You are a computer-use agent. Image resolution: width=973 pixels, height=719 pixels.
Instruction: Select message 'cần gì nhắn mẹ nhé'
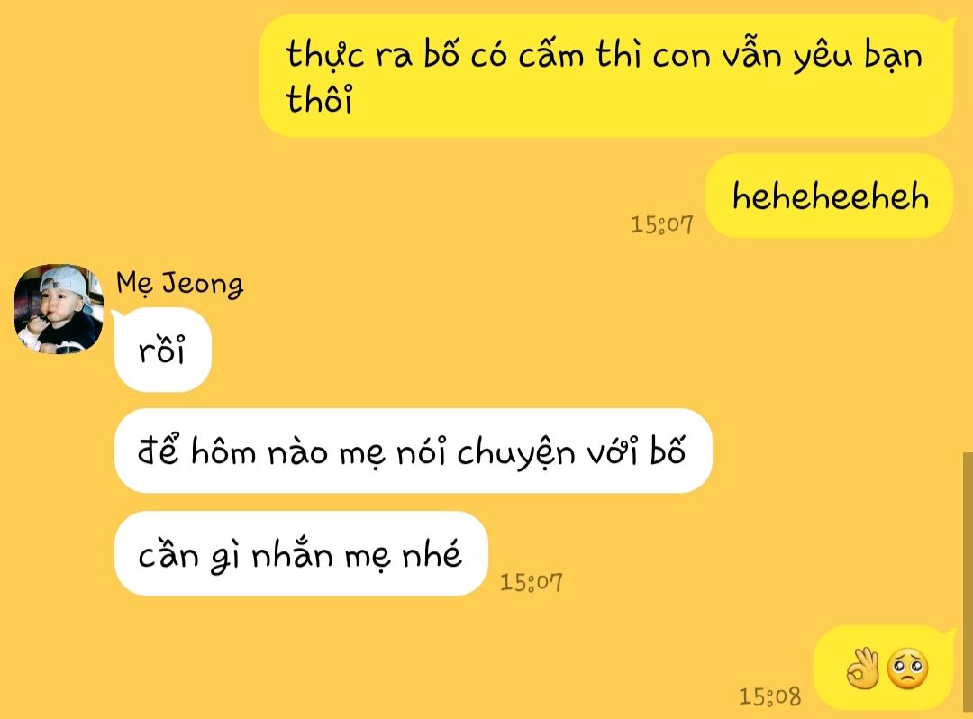click(x=301, y=553)
